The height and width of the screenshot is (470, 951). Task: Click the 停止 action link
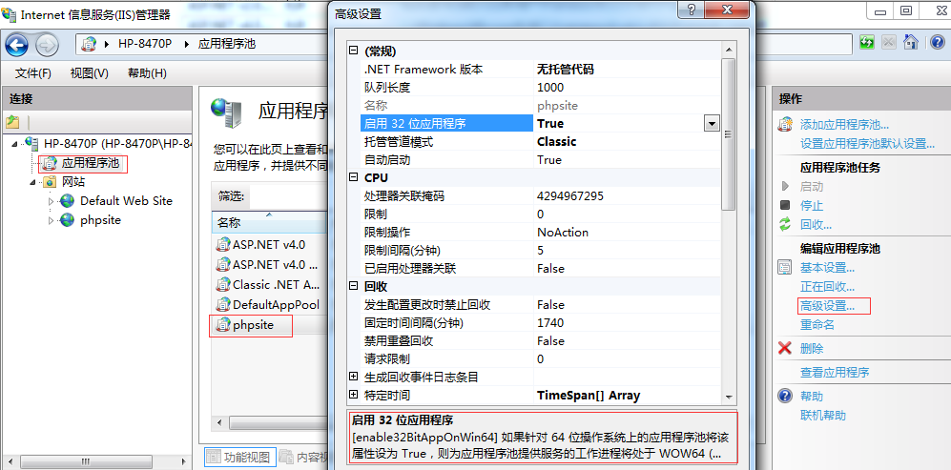812,206
